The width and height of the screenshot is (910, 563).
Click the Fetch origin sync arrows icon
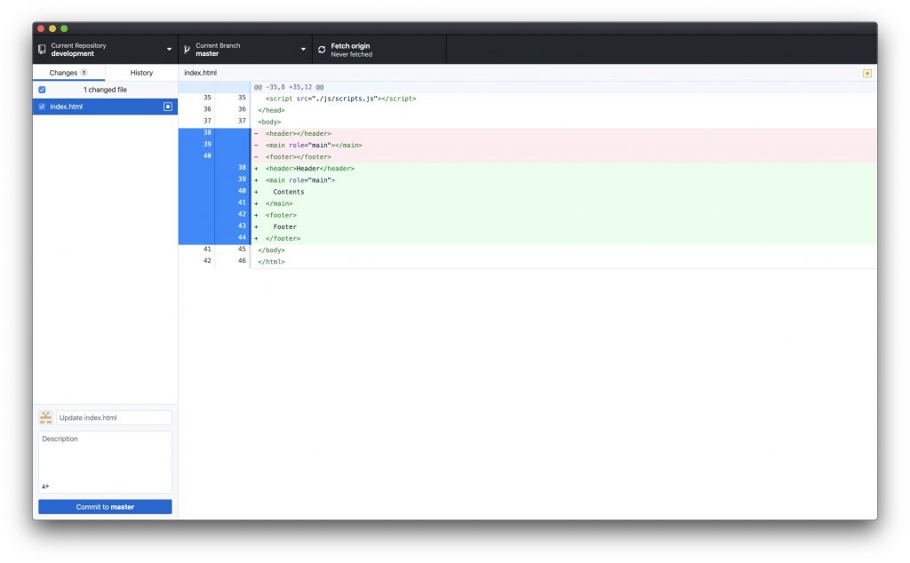(322, 50)
